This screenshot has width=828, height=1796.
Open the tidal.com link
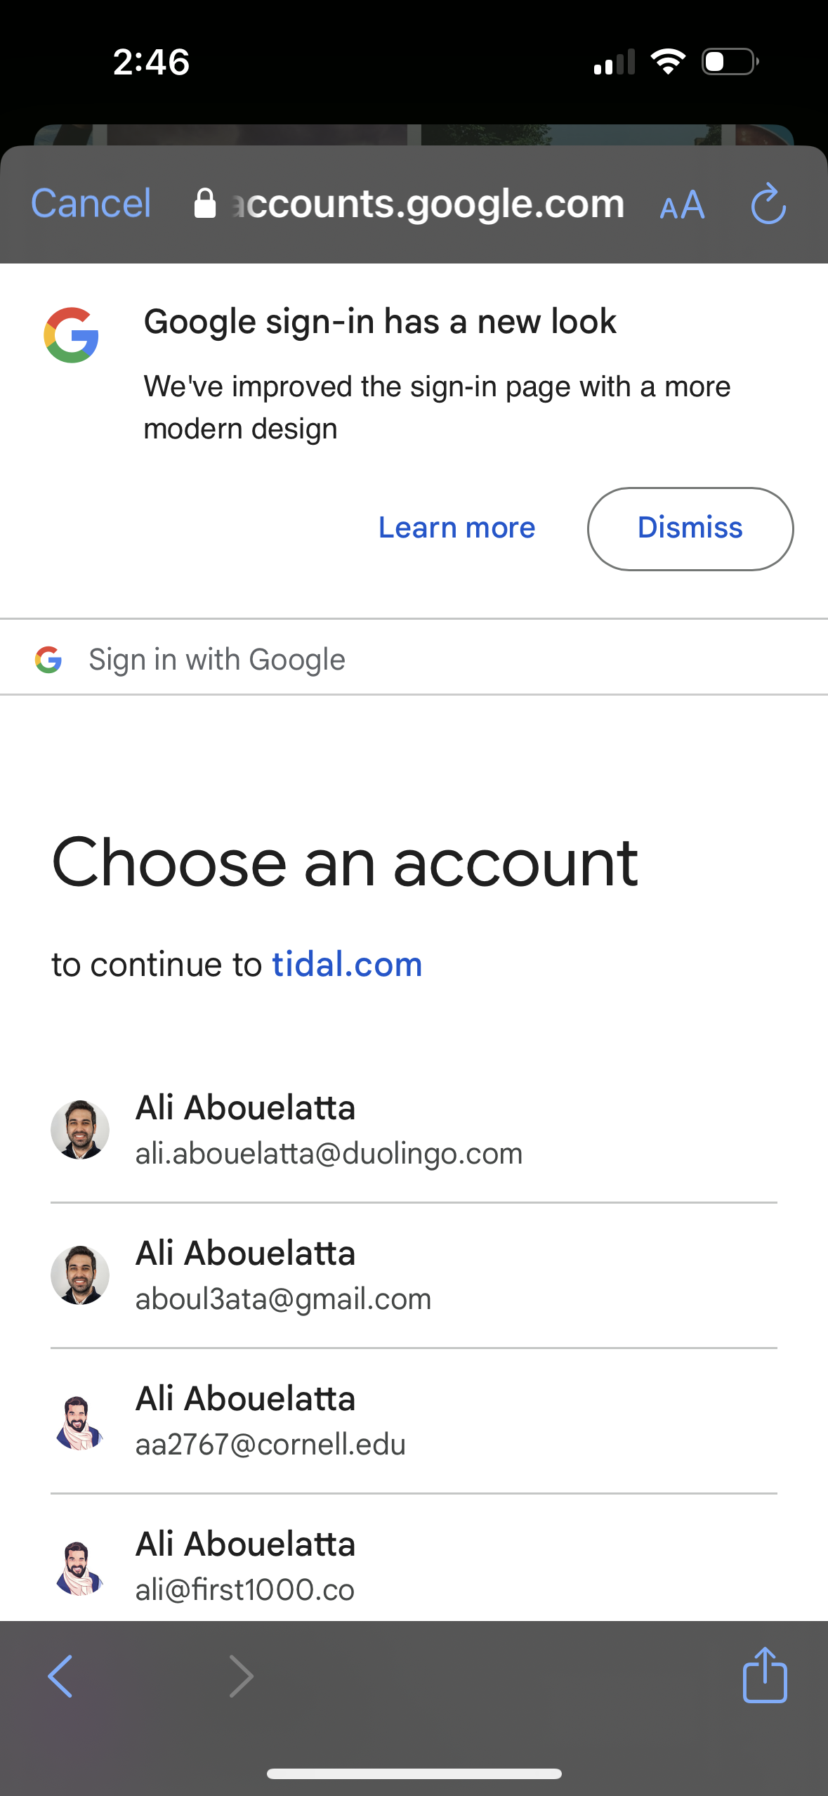(x=347, y=964)
